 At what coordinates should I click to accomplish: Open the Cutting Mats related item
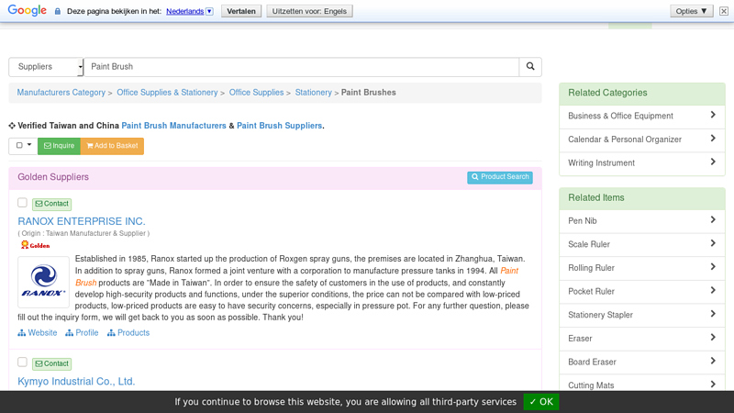click(x=641, y=385)
